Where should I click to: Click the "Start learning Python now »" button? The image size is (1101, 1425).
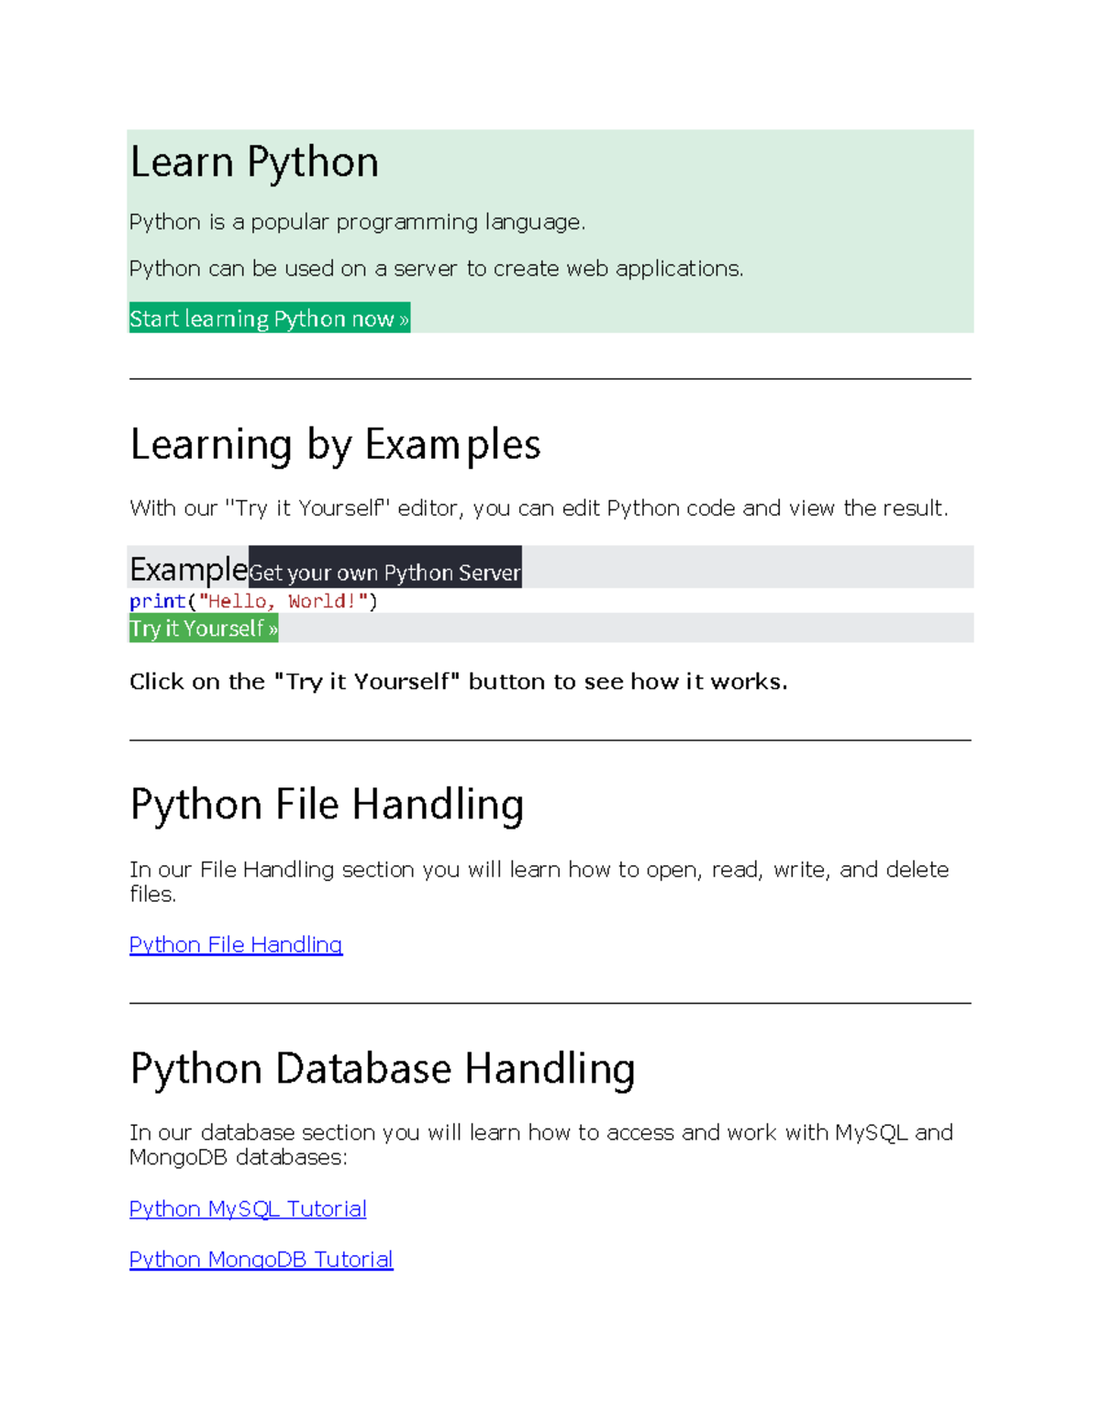coord(269,318)
